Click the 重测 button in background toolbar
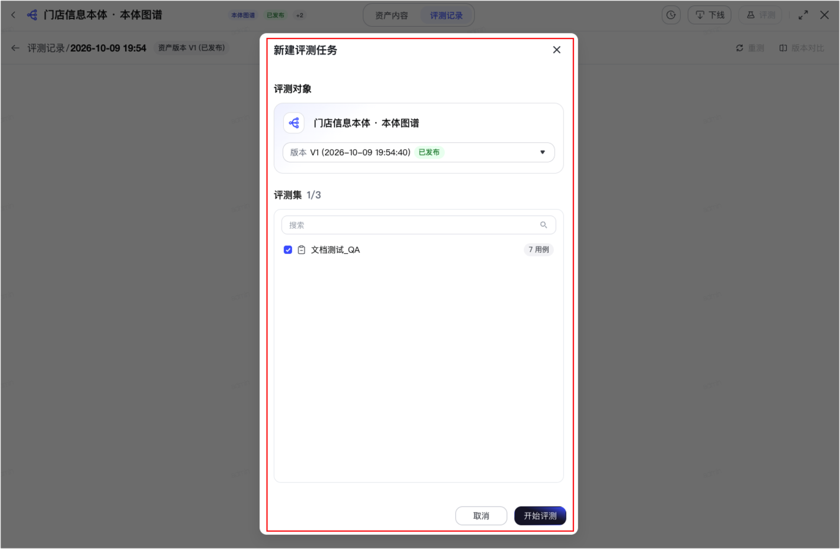The image size is (840, 549). pyautogui.click(x=750, y=48)
